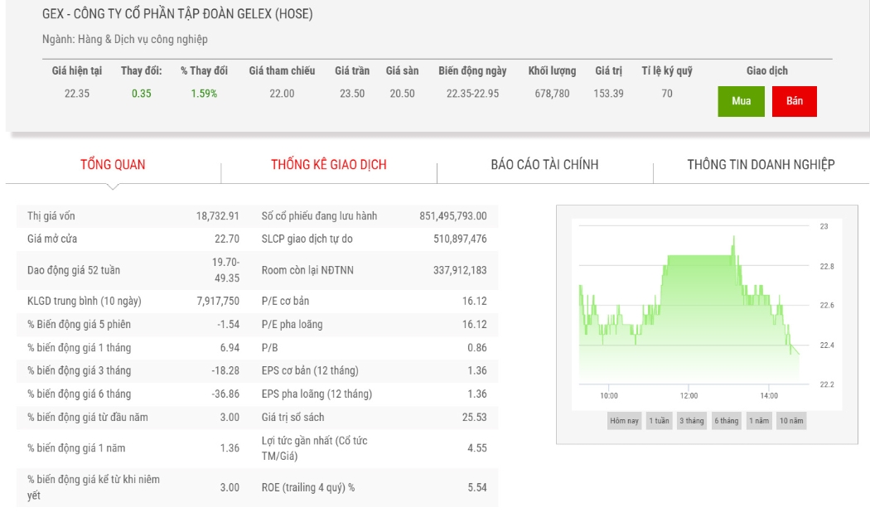Viewport: 870px width, 522px height.
Task: Click the industry text Hàng & Dịch vụ công nghiệp
Action: pyautogui.click(x=143, y=40)
